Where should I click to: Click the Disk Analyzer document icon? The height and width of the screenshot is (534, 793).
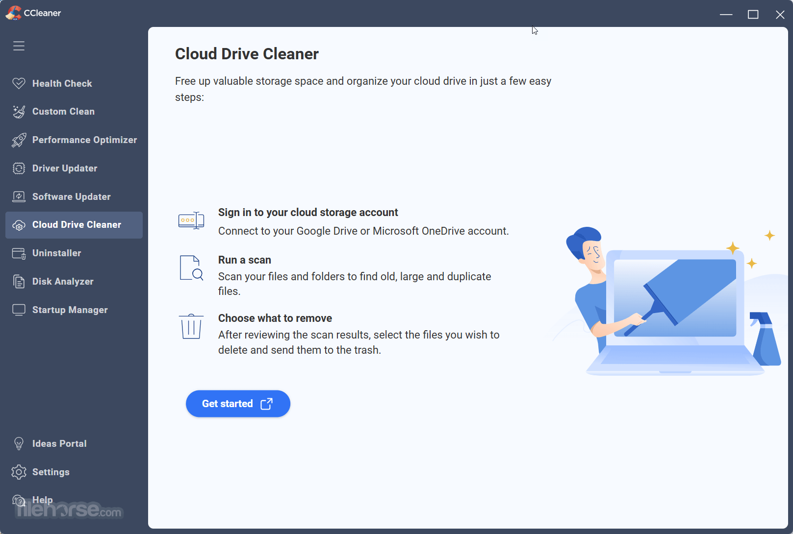(x=19, y=282)
